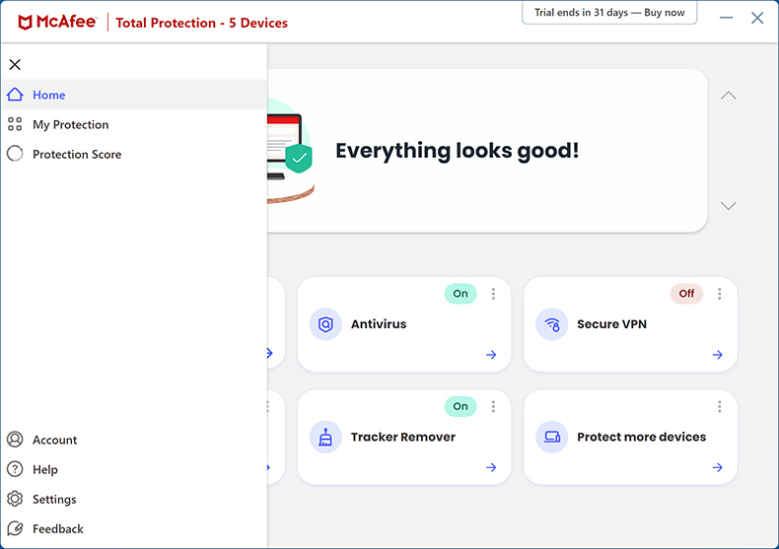Open Protect more devices using its arrow

click(x=718, y=467)
